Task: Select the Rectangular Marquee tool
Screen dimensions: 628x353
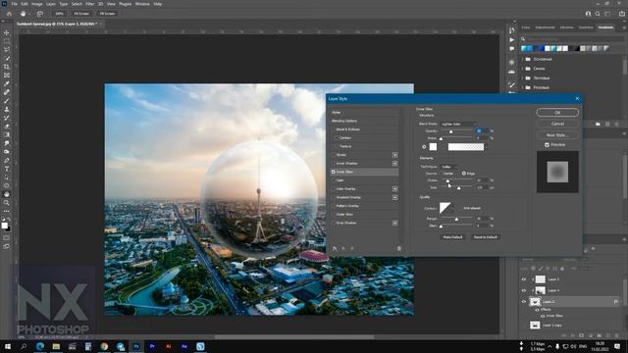Action: (7, 41)
